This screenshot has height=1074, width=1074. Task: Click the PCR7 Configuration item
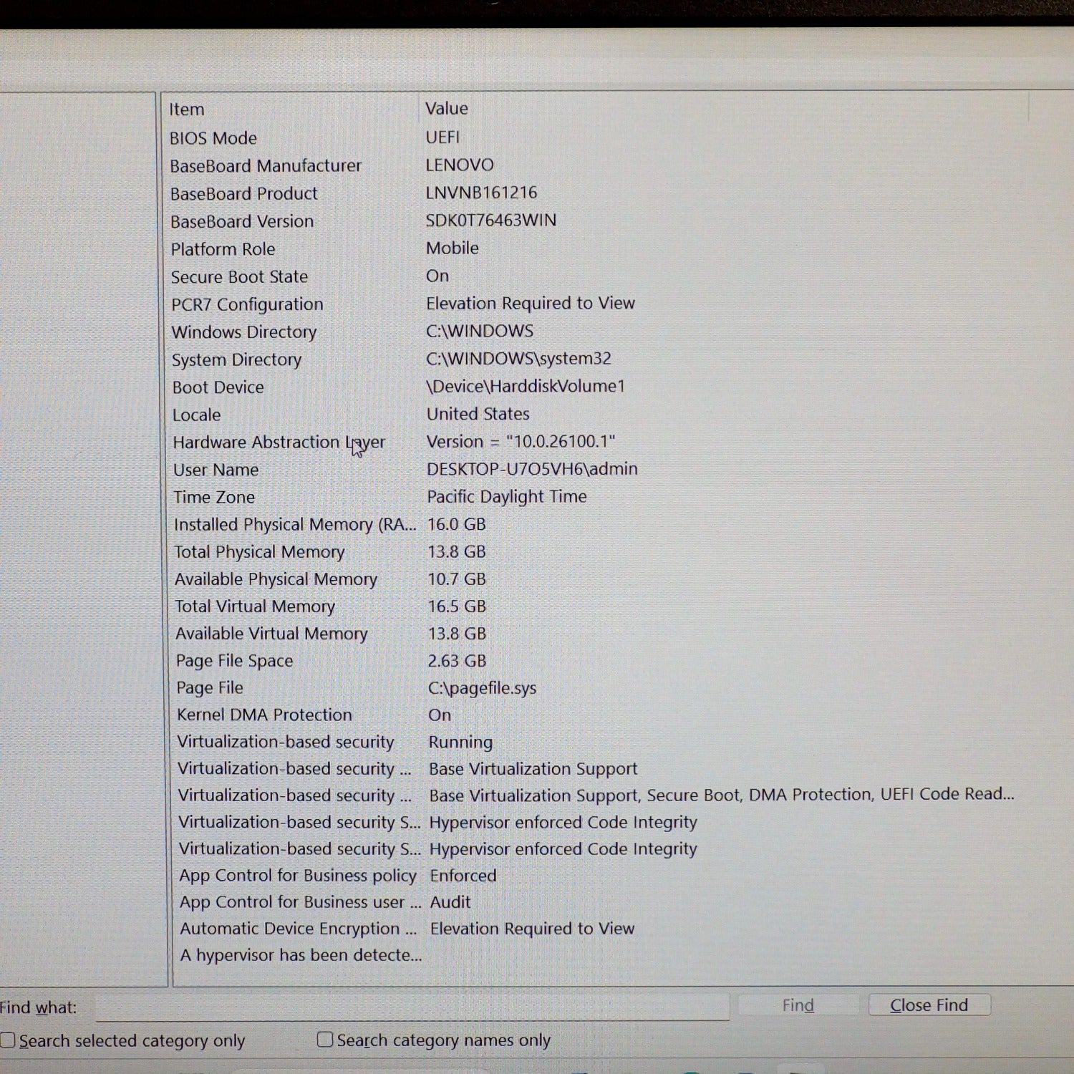tap(247, 305)
